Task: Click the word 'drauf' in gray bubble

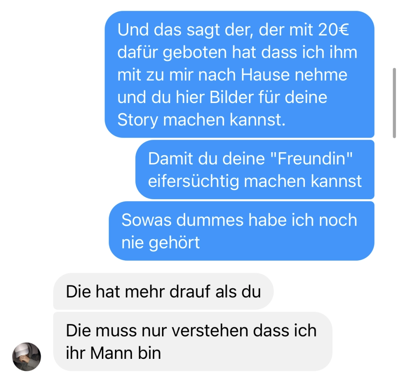Action: tap(190, 291)
